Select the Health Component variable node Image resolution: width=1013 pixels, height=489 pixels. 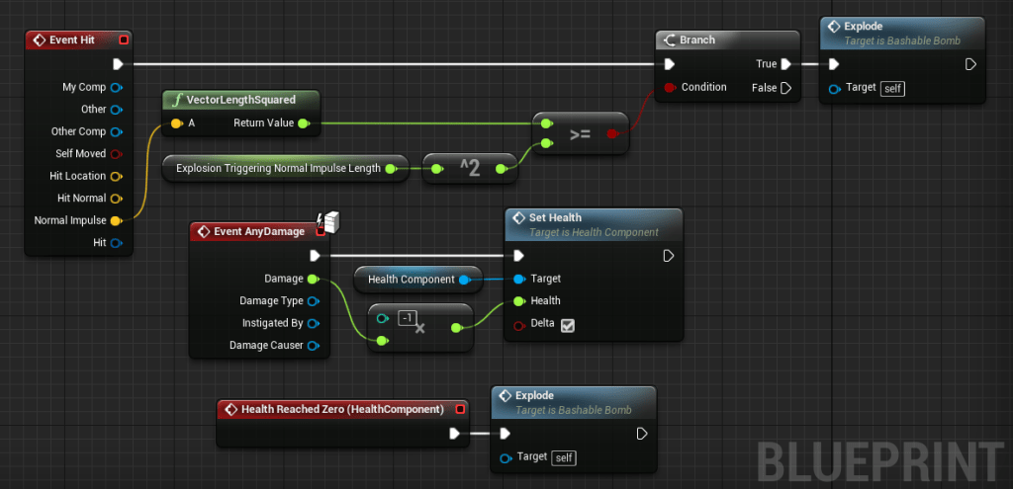point(411,280)
